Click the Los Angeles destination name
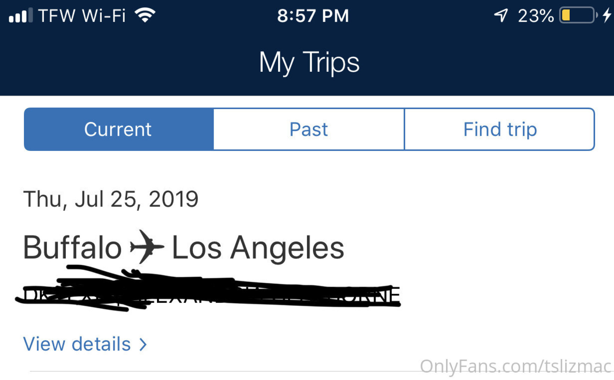 point(258,248)
